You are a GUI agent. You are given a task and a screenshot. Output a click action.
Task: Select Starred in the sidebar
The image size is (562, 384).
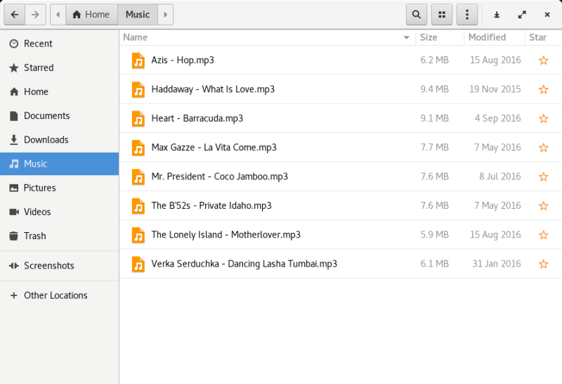click(x=39, y=68)
